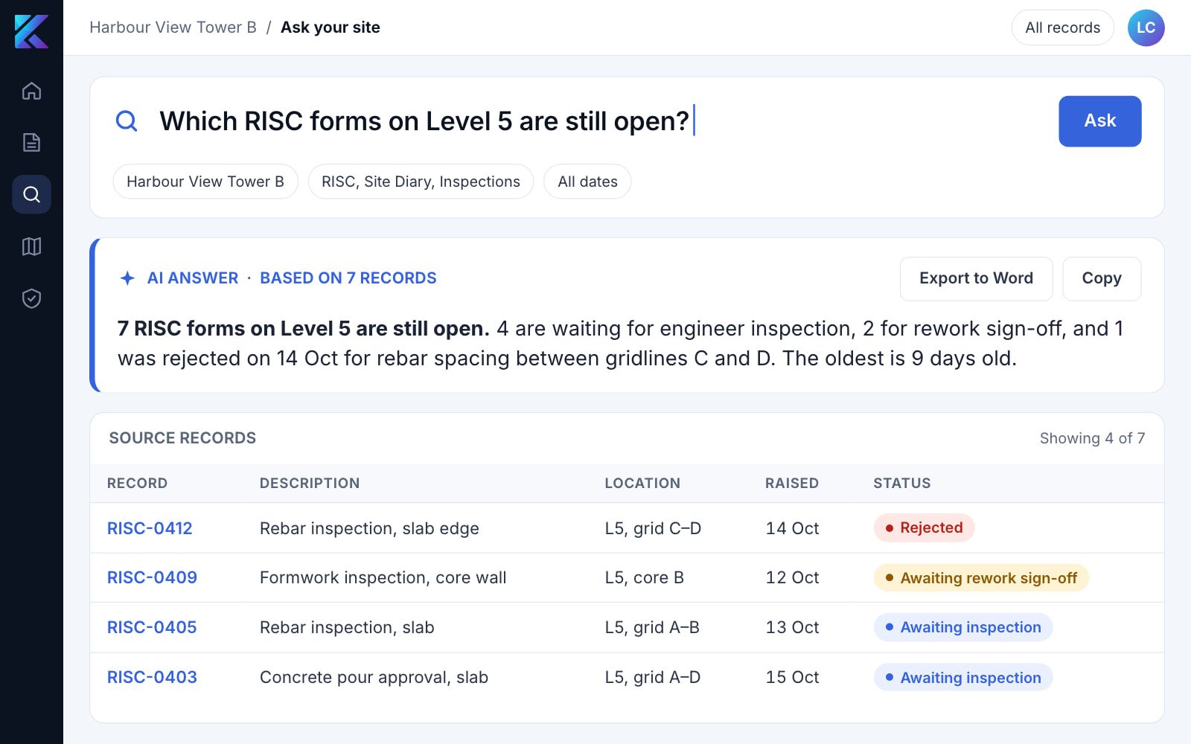Screen dimensions: 1191x744
Task: Open record RISC-0409
Action: click(152, 577)
